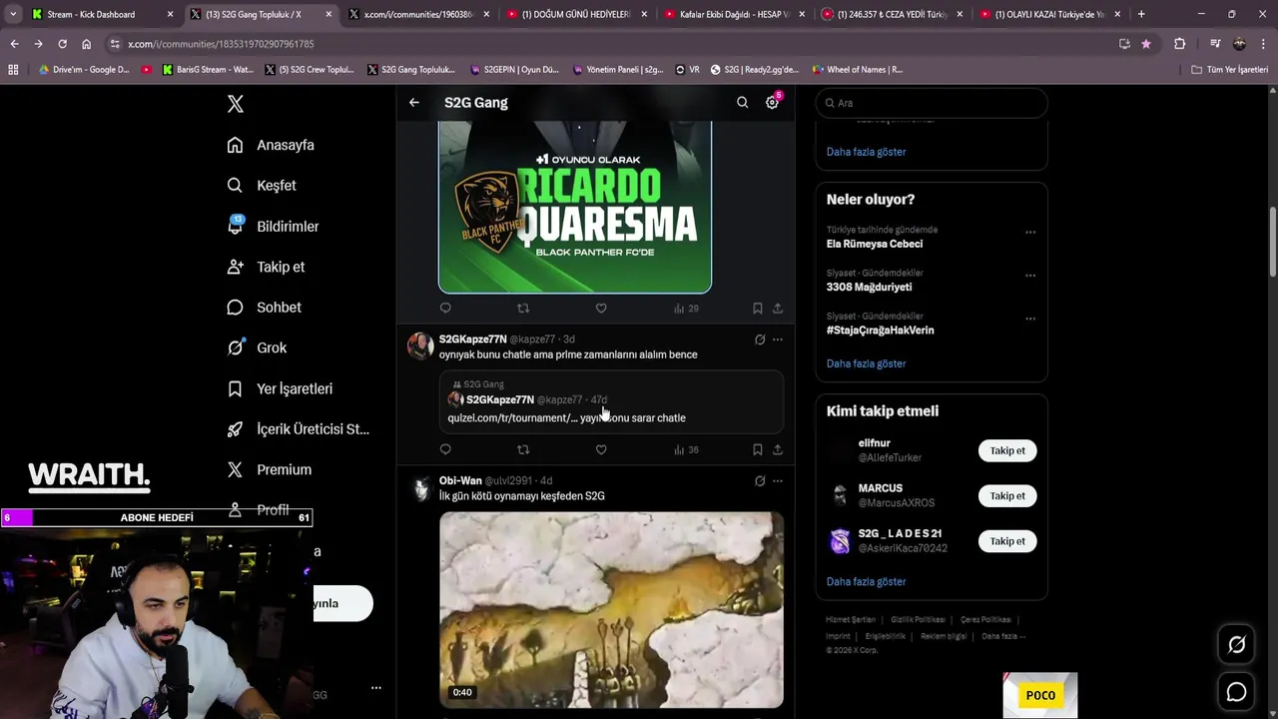Image resolution: width=1278 pixels, height=719 pixels.
Task: Play the Obi-Wan cave painting video
Action: [611, 610]
